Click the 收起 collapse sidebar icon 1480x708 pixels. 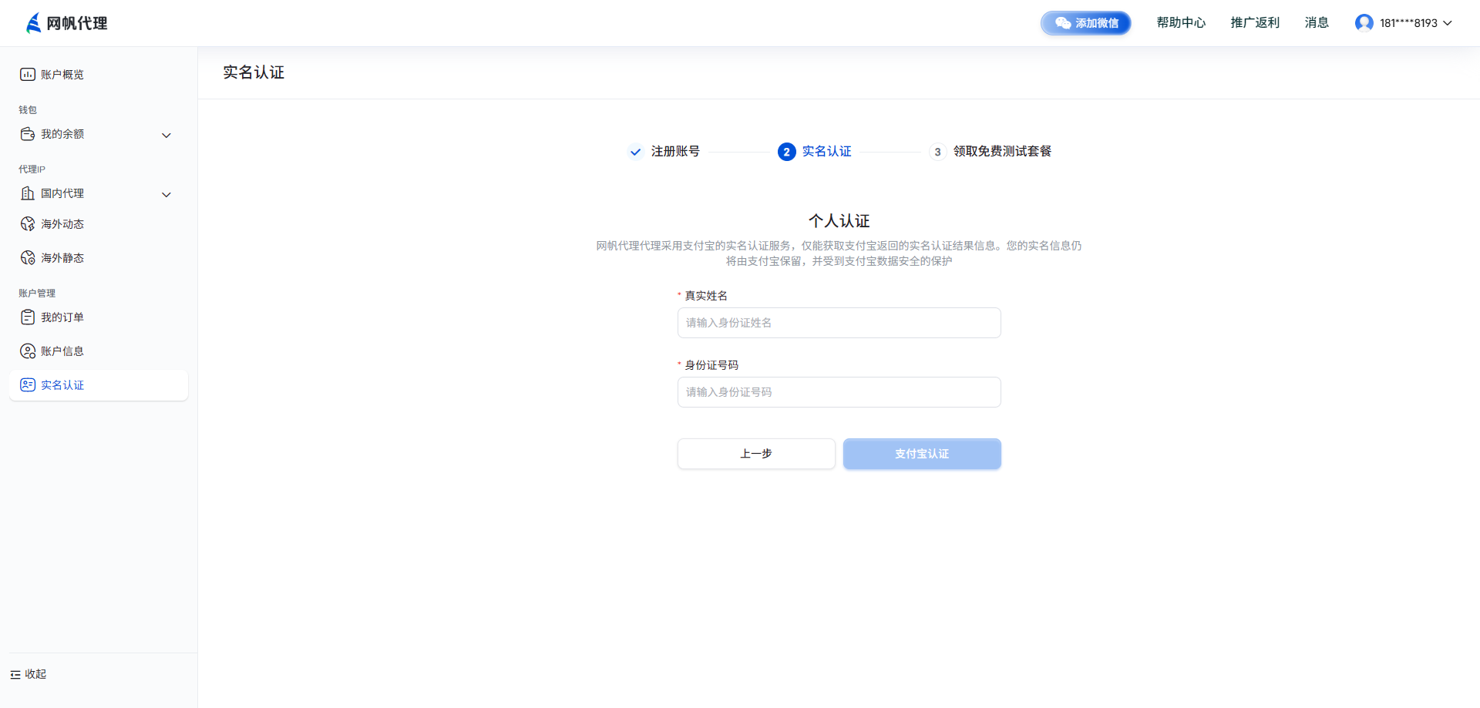[15, 674]
